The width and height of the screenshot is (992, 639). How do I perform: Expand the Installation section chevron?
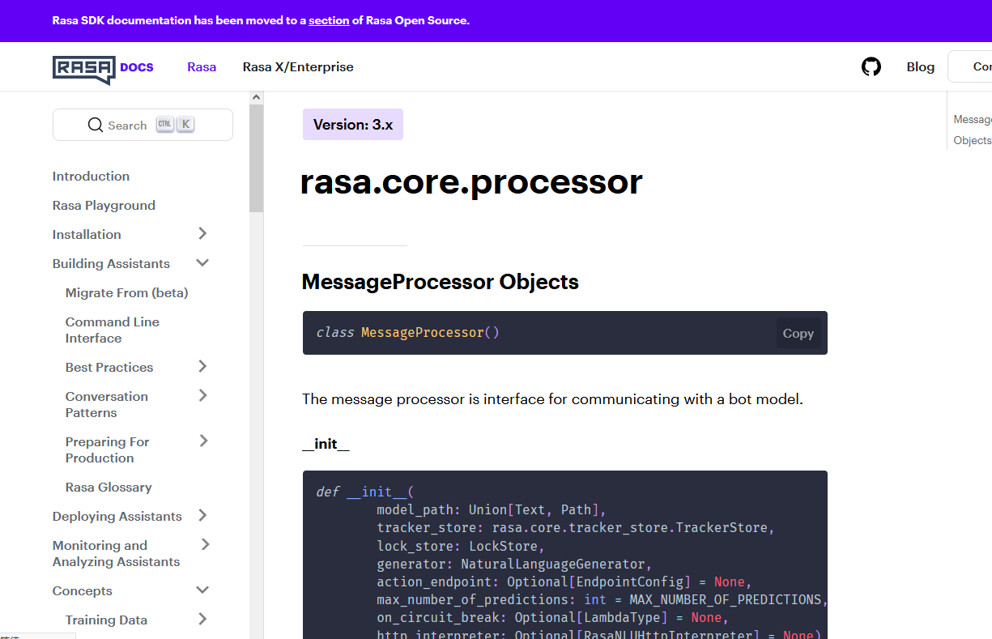point(202,234)
